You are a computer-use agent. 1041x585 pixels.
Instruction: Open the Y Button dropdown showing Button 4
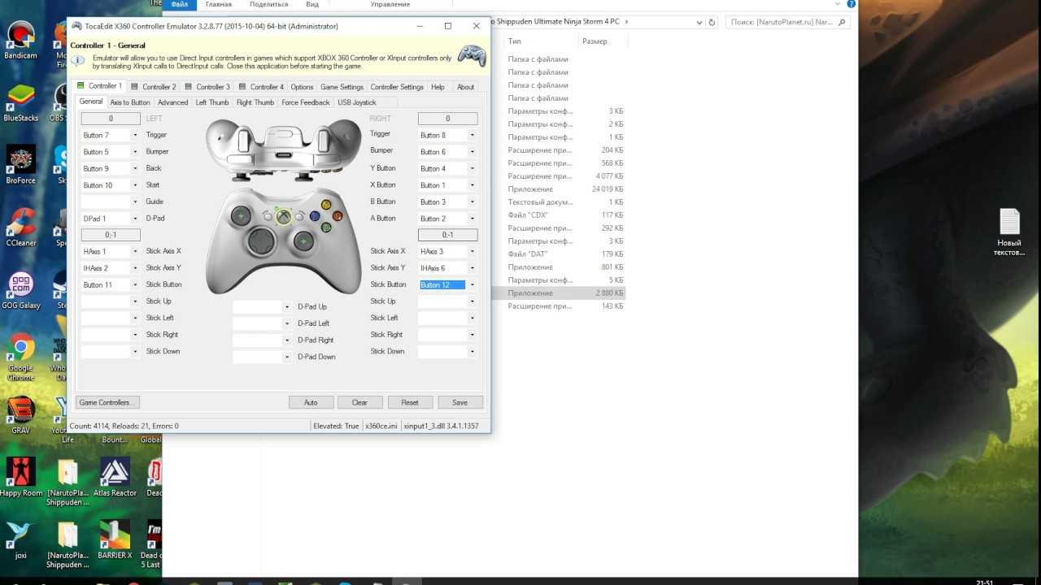pos(473,168)
